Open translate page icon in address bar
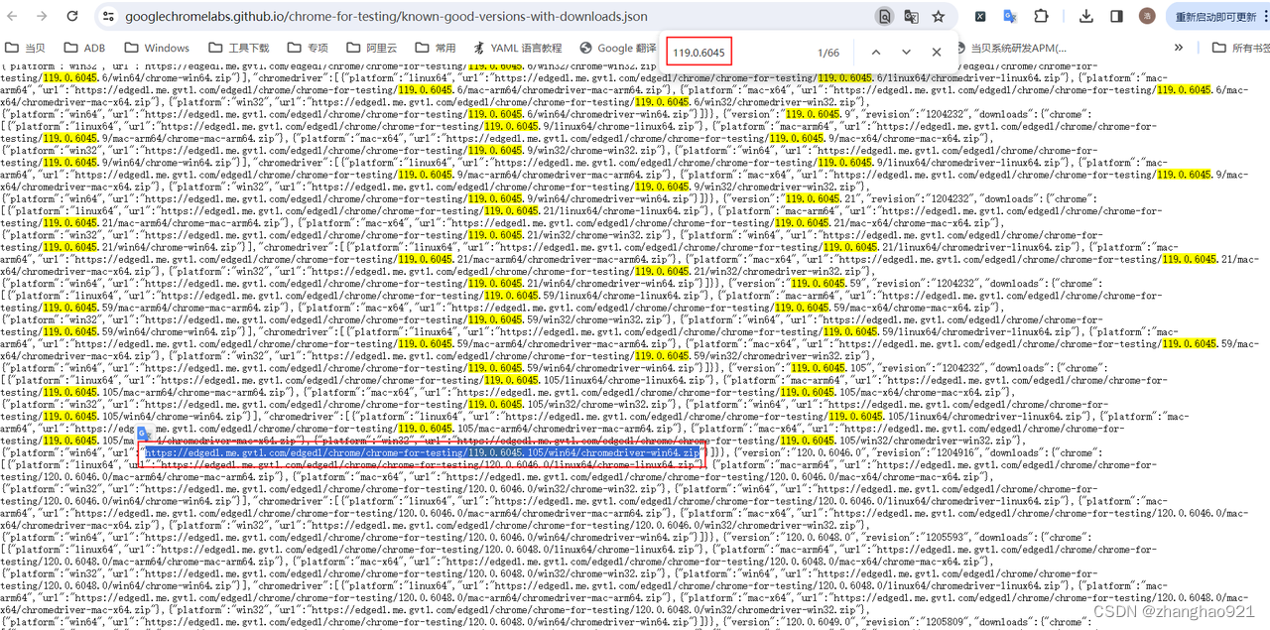1270x630 pixels. [911, 17]
